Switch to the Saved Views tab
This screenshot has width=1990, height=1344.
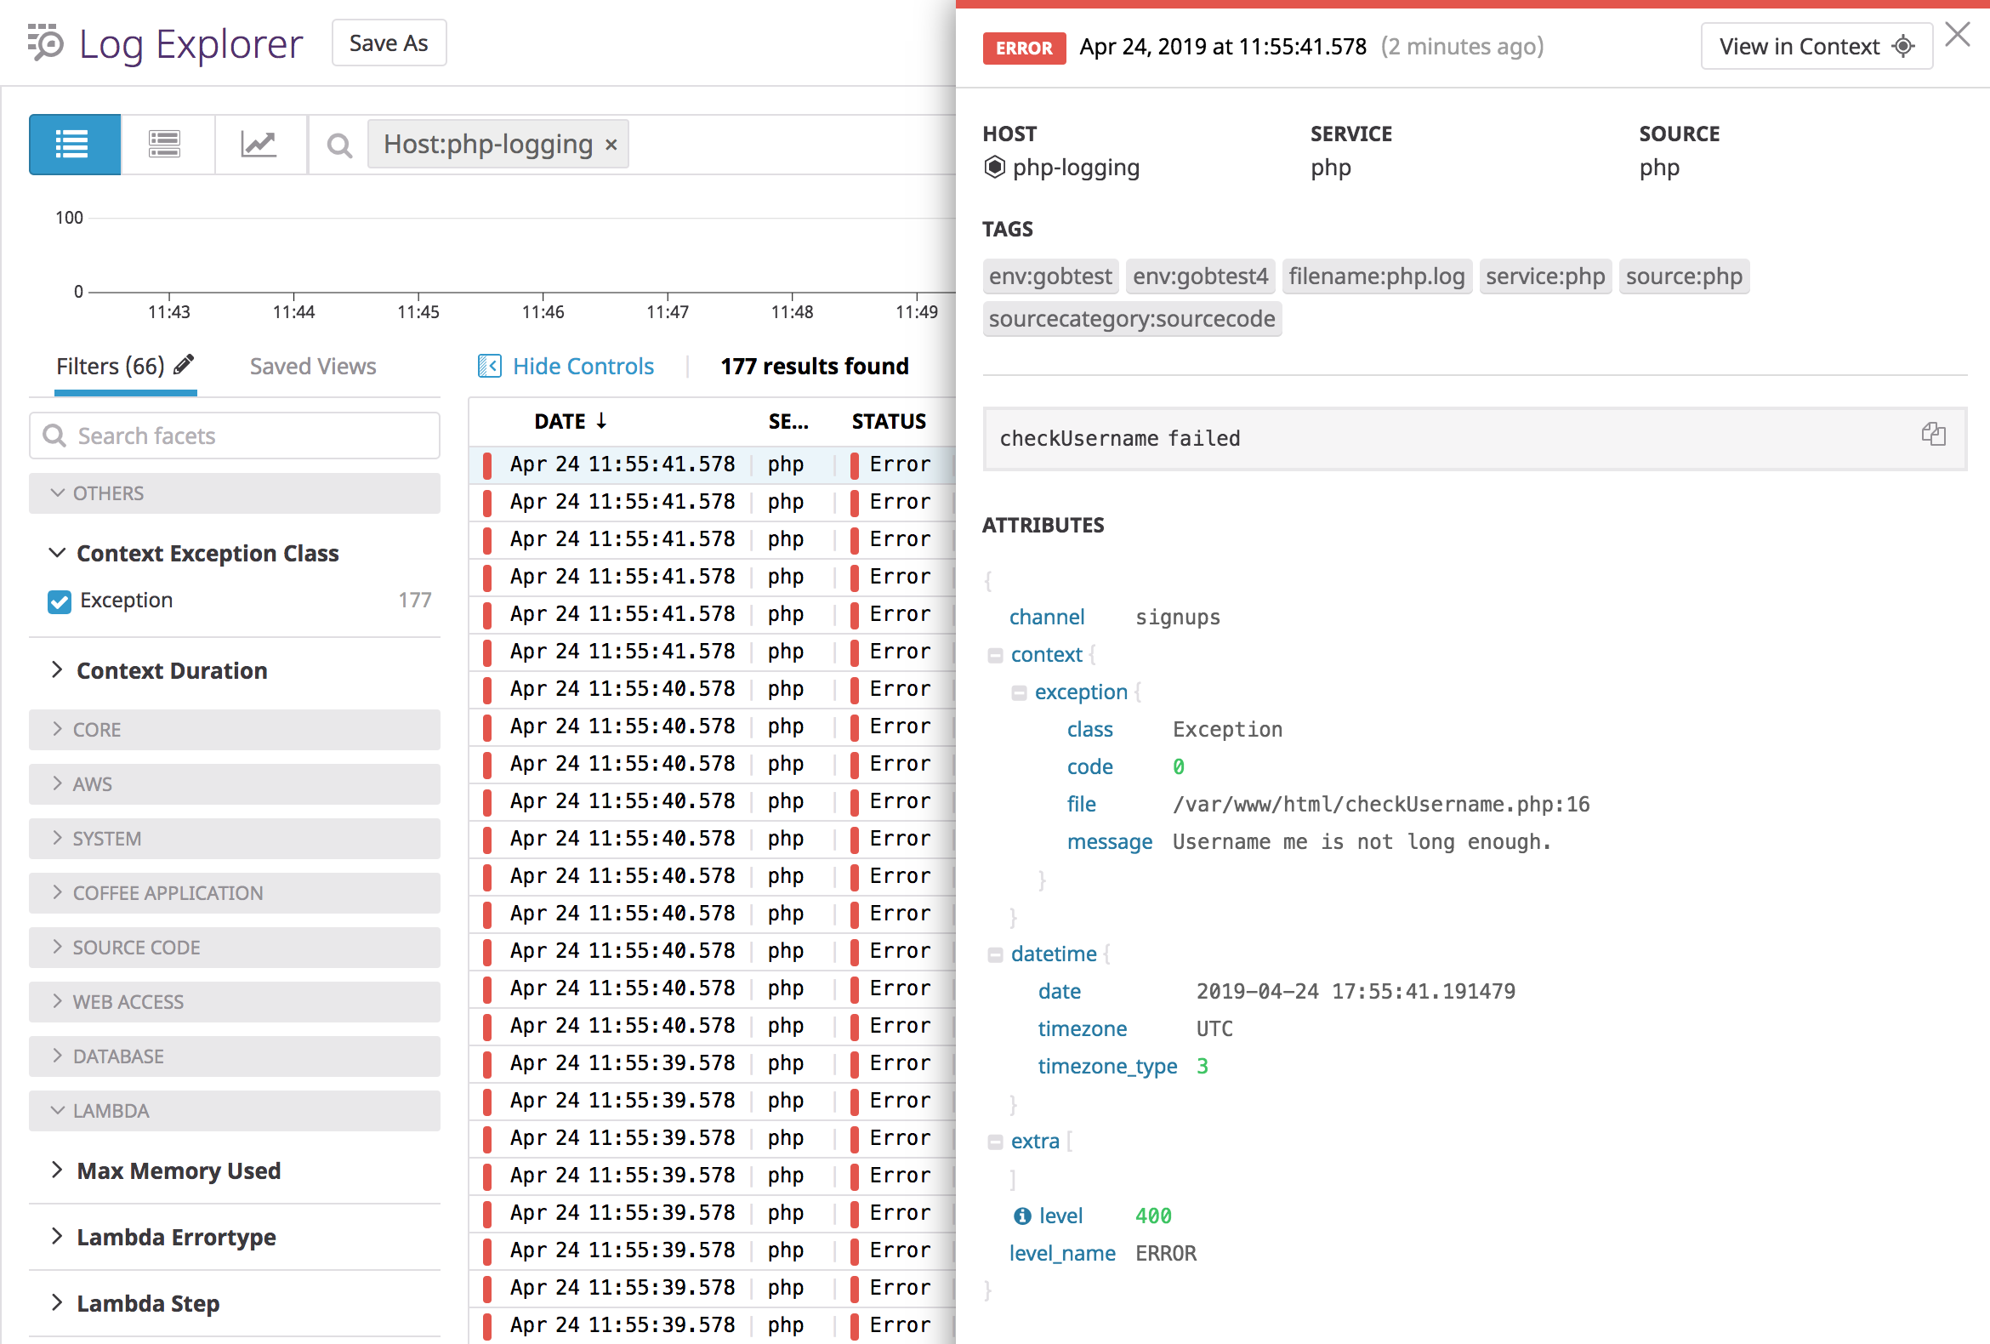pyautogui.click(x=313, y=366)
